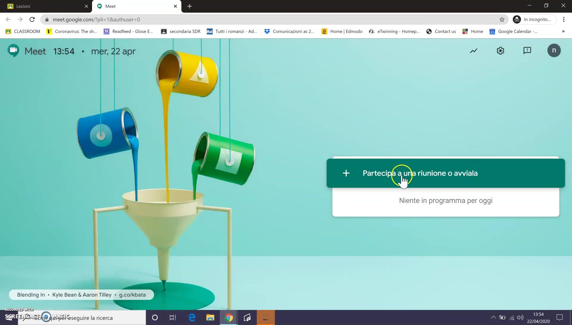Screen dimensions: 572x325
Task: Click the plus icon on join meeting button
Action: (346, 173)
